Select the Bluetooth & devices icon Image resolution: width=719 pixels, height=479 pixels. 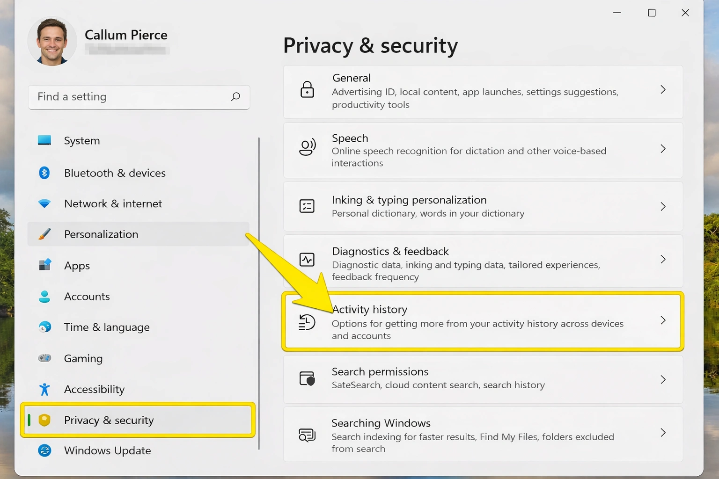(44, 173)
